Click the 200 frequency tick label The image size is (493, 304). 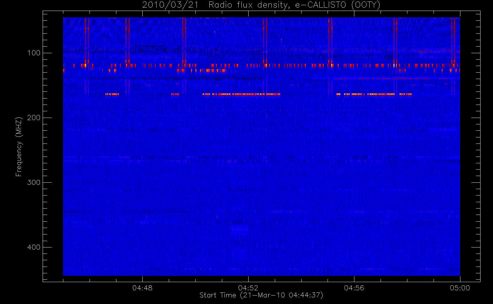[x=34, y=118]
